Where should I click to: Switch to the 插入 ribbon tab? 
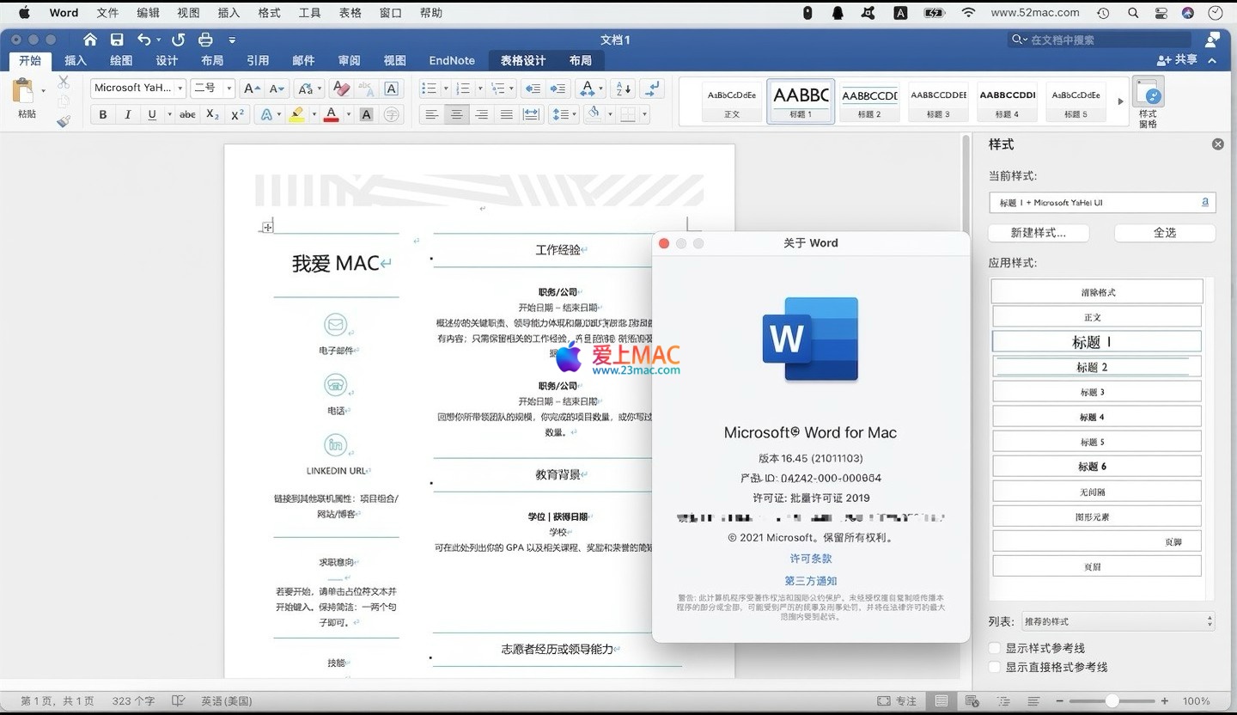tap(76, 60)
